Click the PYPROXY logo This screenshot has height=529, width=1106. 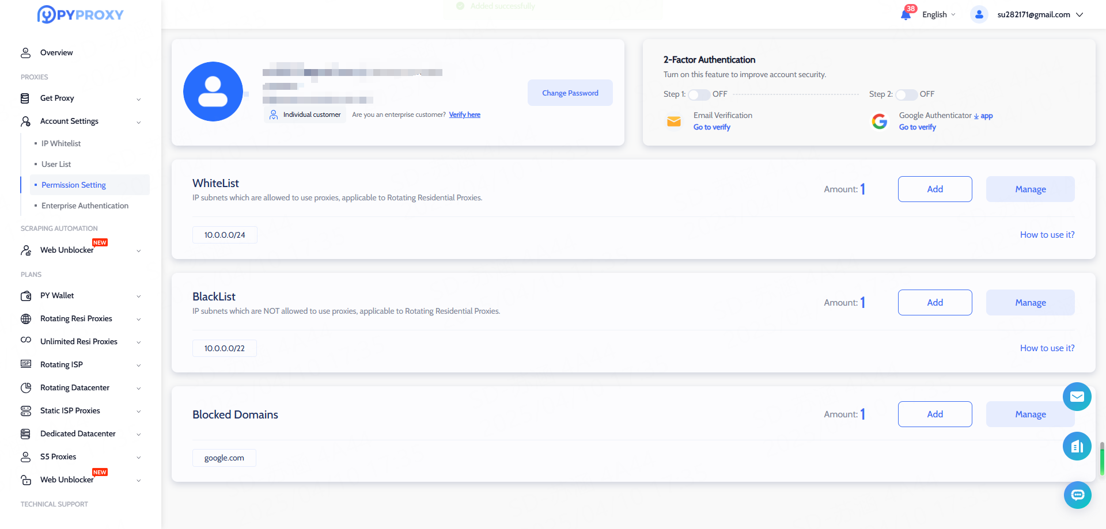81,14
